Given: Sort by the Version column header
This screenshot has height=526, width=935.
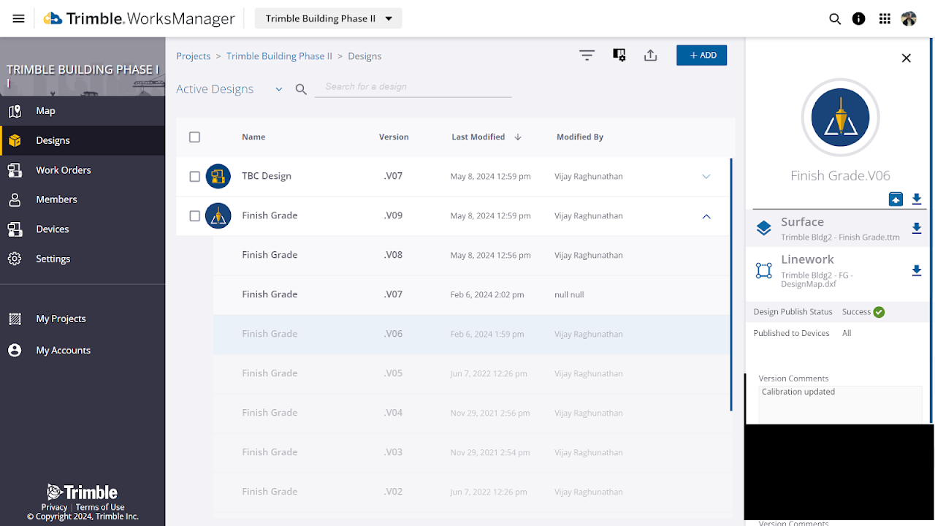Looking at the screenshot, I should 394,137.
